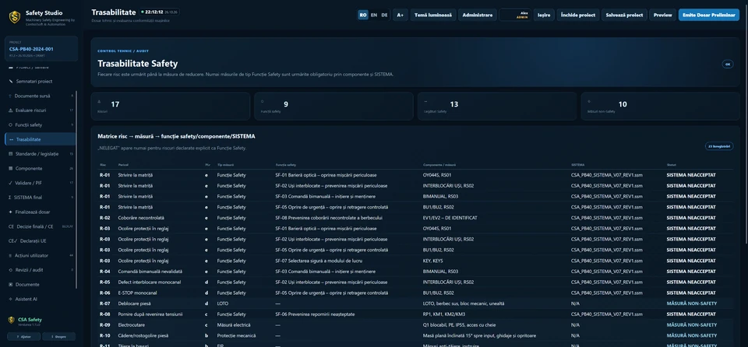The height and width of the screenshot is (347, 748).
Task: Click the CE-check icon for Declarații UE
Action: tap(12, 241)
